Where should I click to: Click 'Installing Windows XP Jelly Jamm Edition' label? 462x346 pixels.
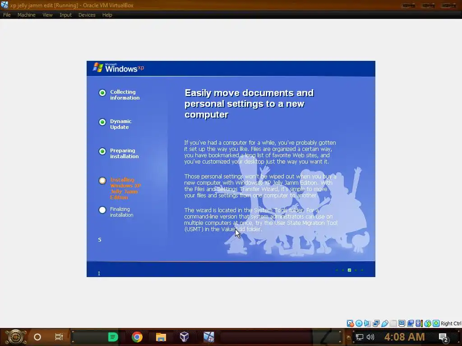click(x=125, y=189)
